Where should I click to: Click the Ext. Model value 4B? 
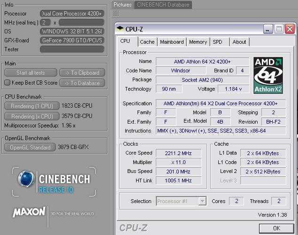pyautogui.click(x=220, y=122)
